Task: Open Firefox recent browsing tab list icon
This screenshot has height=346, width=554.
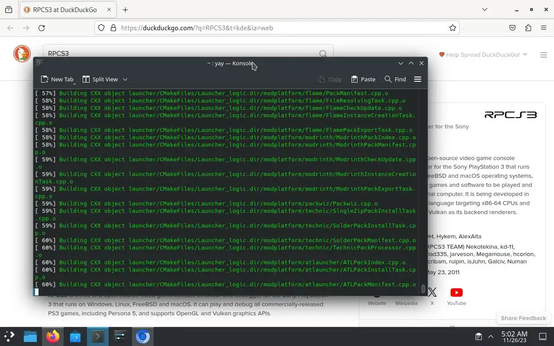Action: pos(9,10)
